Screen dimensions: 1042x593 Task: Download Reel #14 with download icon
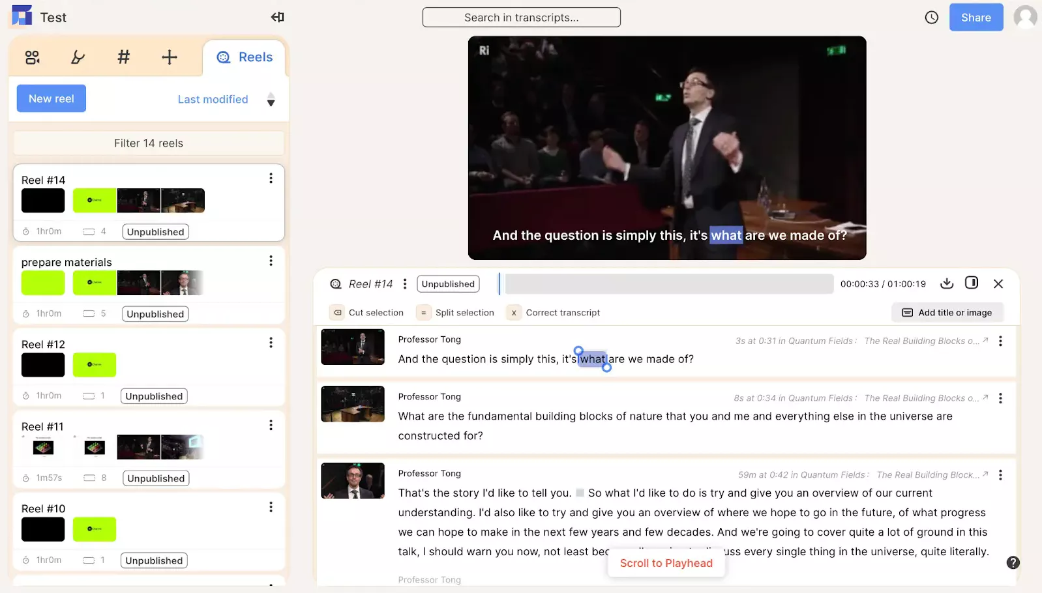coord(947,283)
